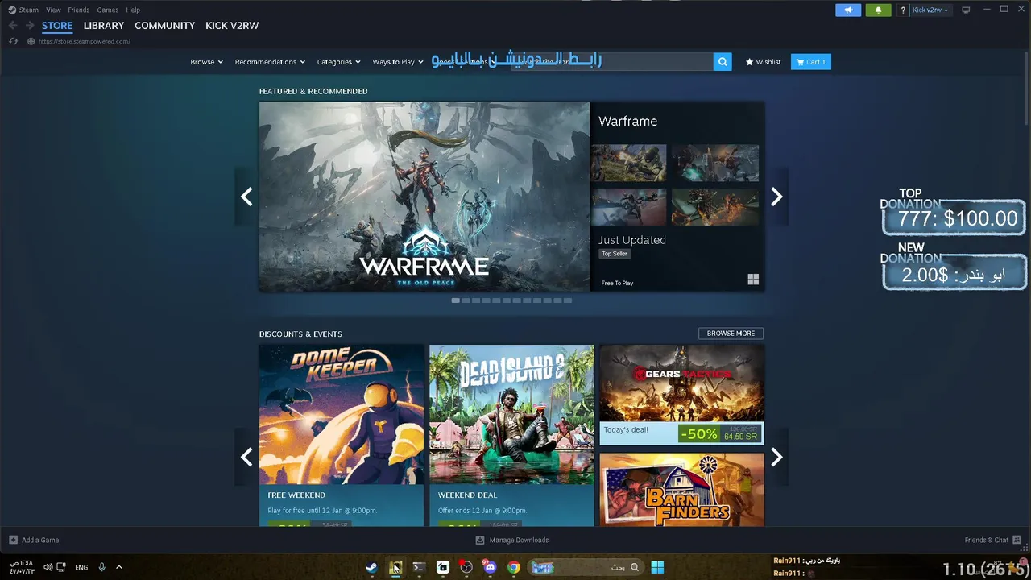Viewport: 1031px width, 580px height.
Task: Open the Dome Keeper free weekend card
Action: tap(342, 435)
